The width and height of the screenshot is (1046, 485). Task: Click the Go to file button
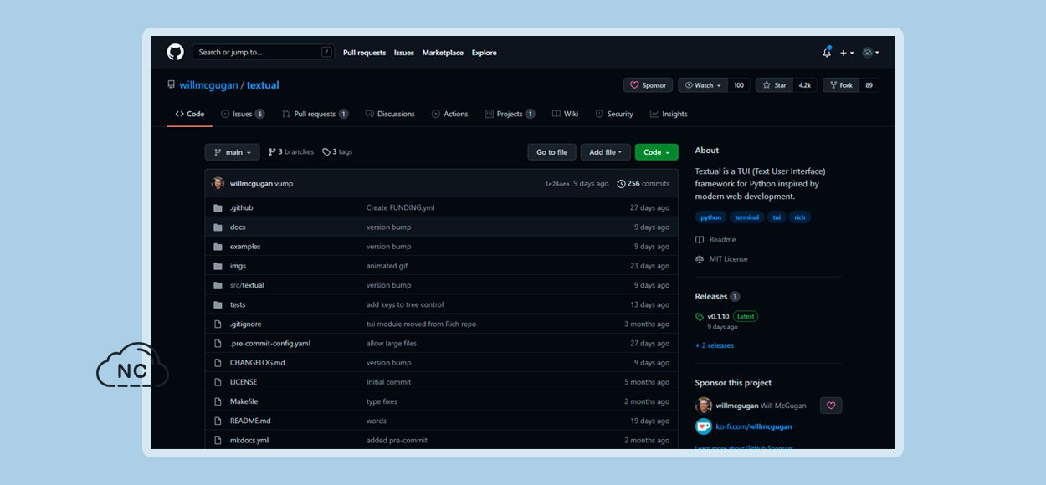551,152
